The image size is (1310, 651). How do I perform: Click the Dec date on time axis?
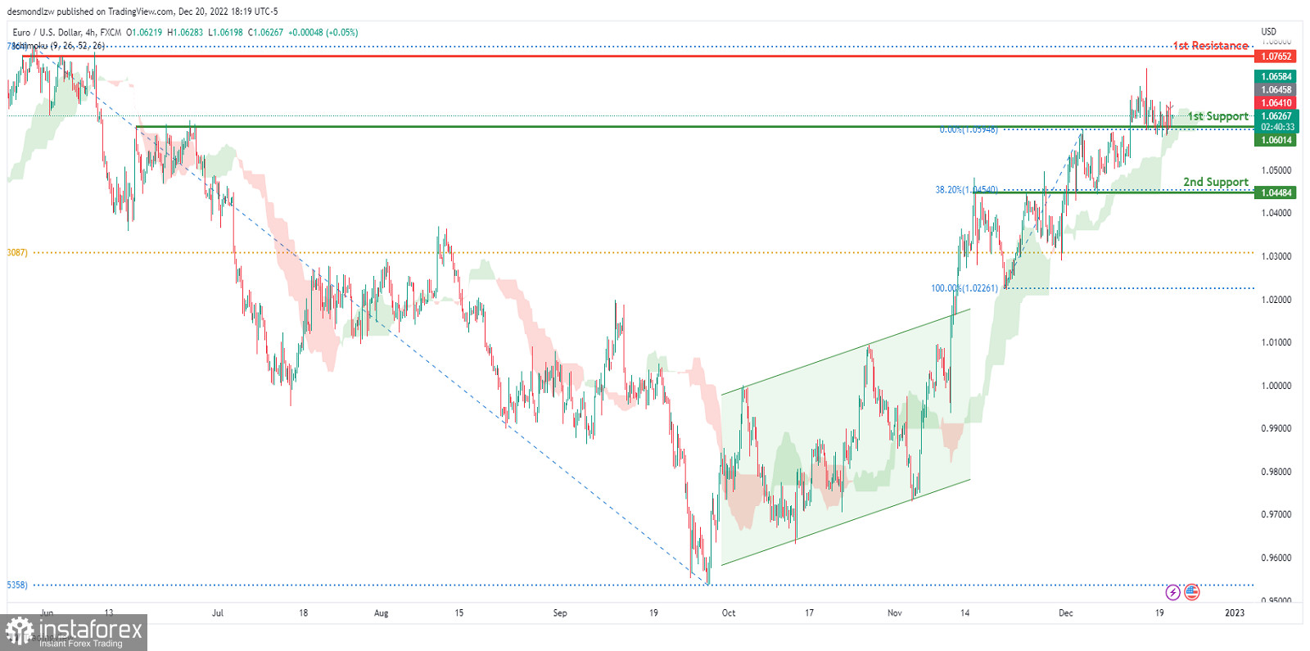pos(1065,613)
